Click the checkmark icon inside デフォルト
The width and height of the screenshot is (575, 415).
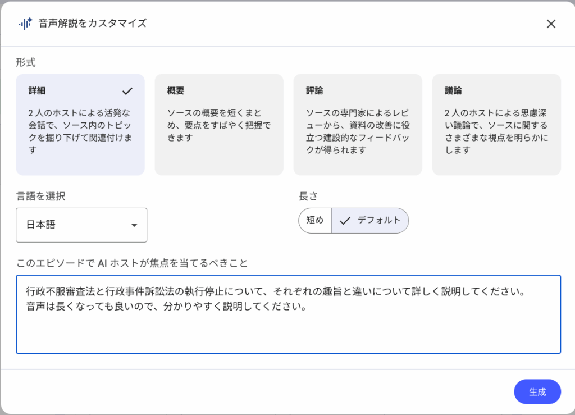tap(345, 221)
